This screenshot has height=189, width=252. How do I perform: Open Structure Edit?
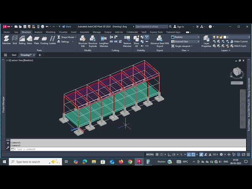tap(83, 41)
